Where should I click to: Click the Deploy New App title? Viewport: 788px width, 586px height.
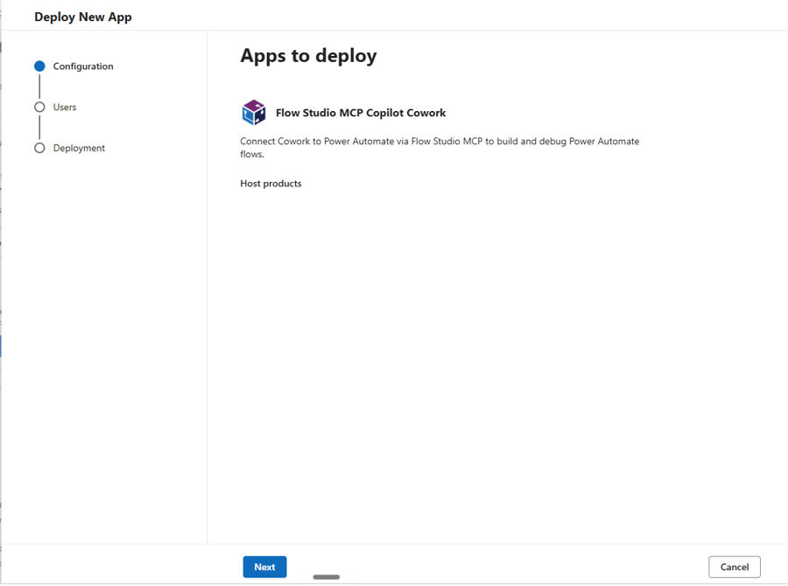(83, 17)
